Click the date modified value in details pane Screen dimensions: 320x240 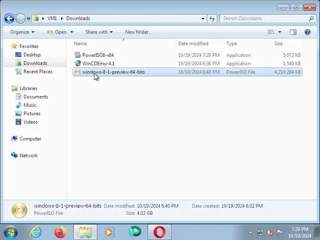pyautogui.click(x=158, y=206)
